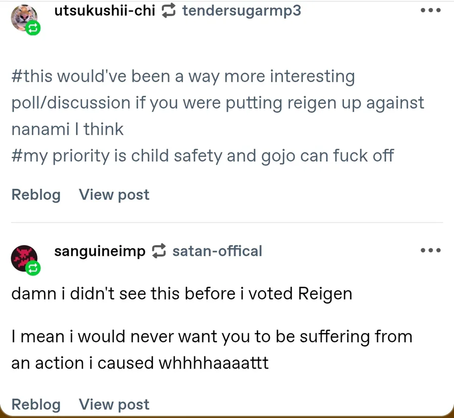View the sanguineimp post
Image resolution: width=454 pixels, height=418 pixels.
click(114, 404)
